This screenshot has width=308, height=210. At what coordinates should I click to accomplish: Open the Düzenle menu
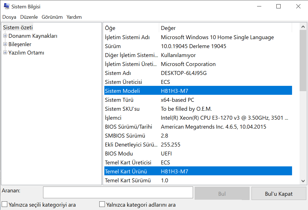point(29,17)
